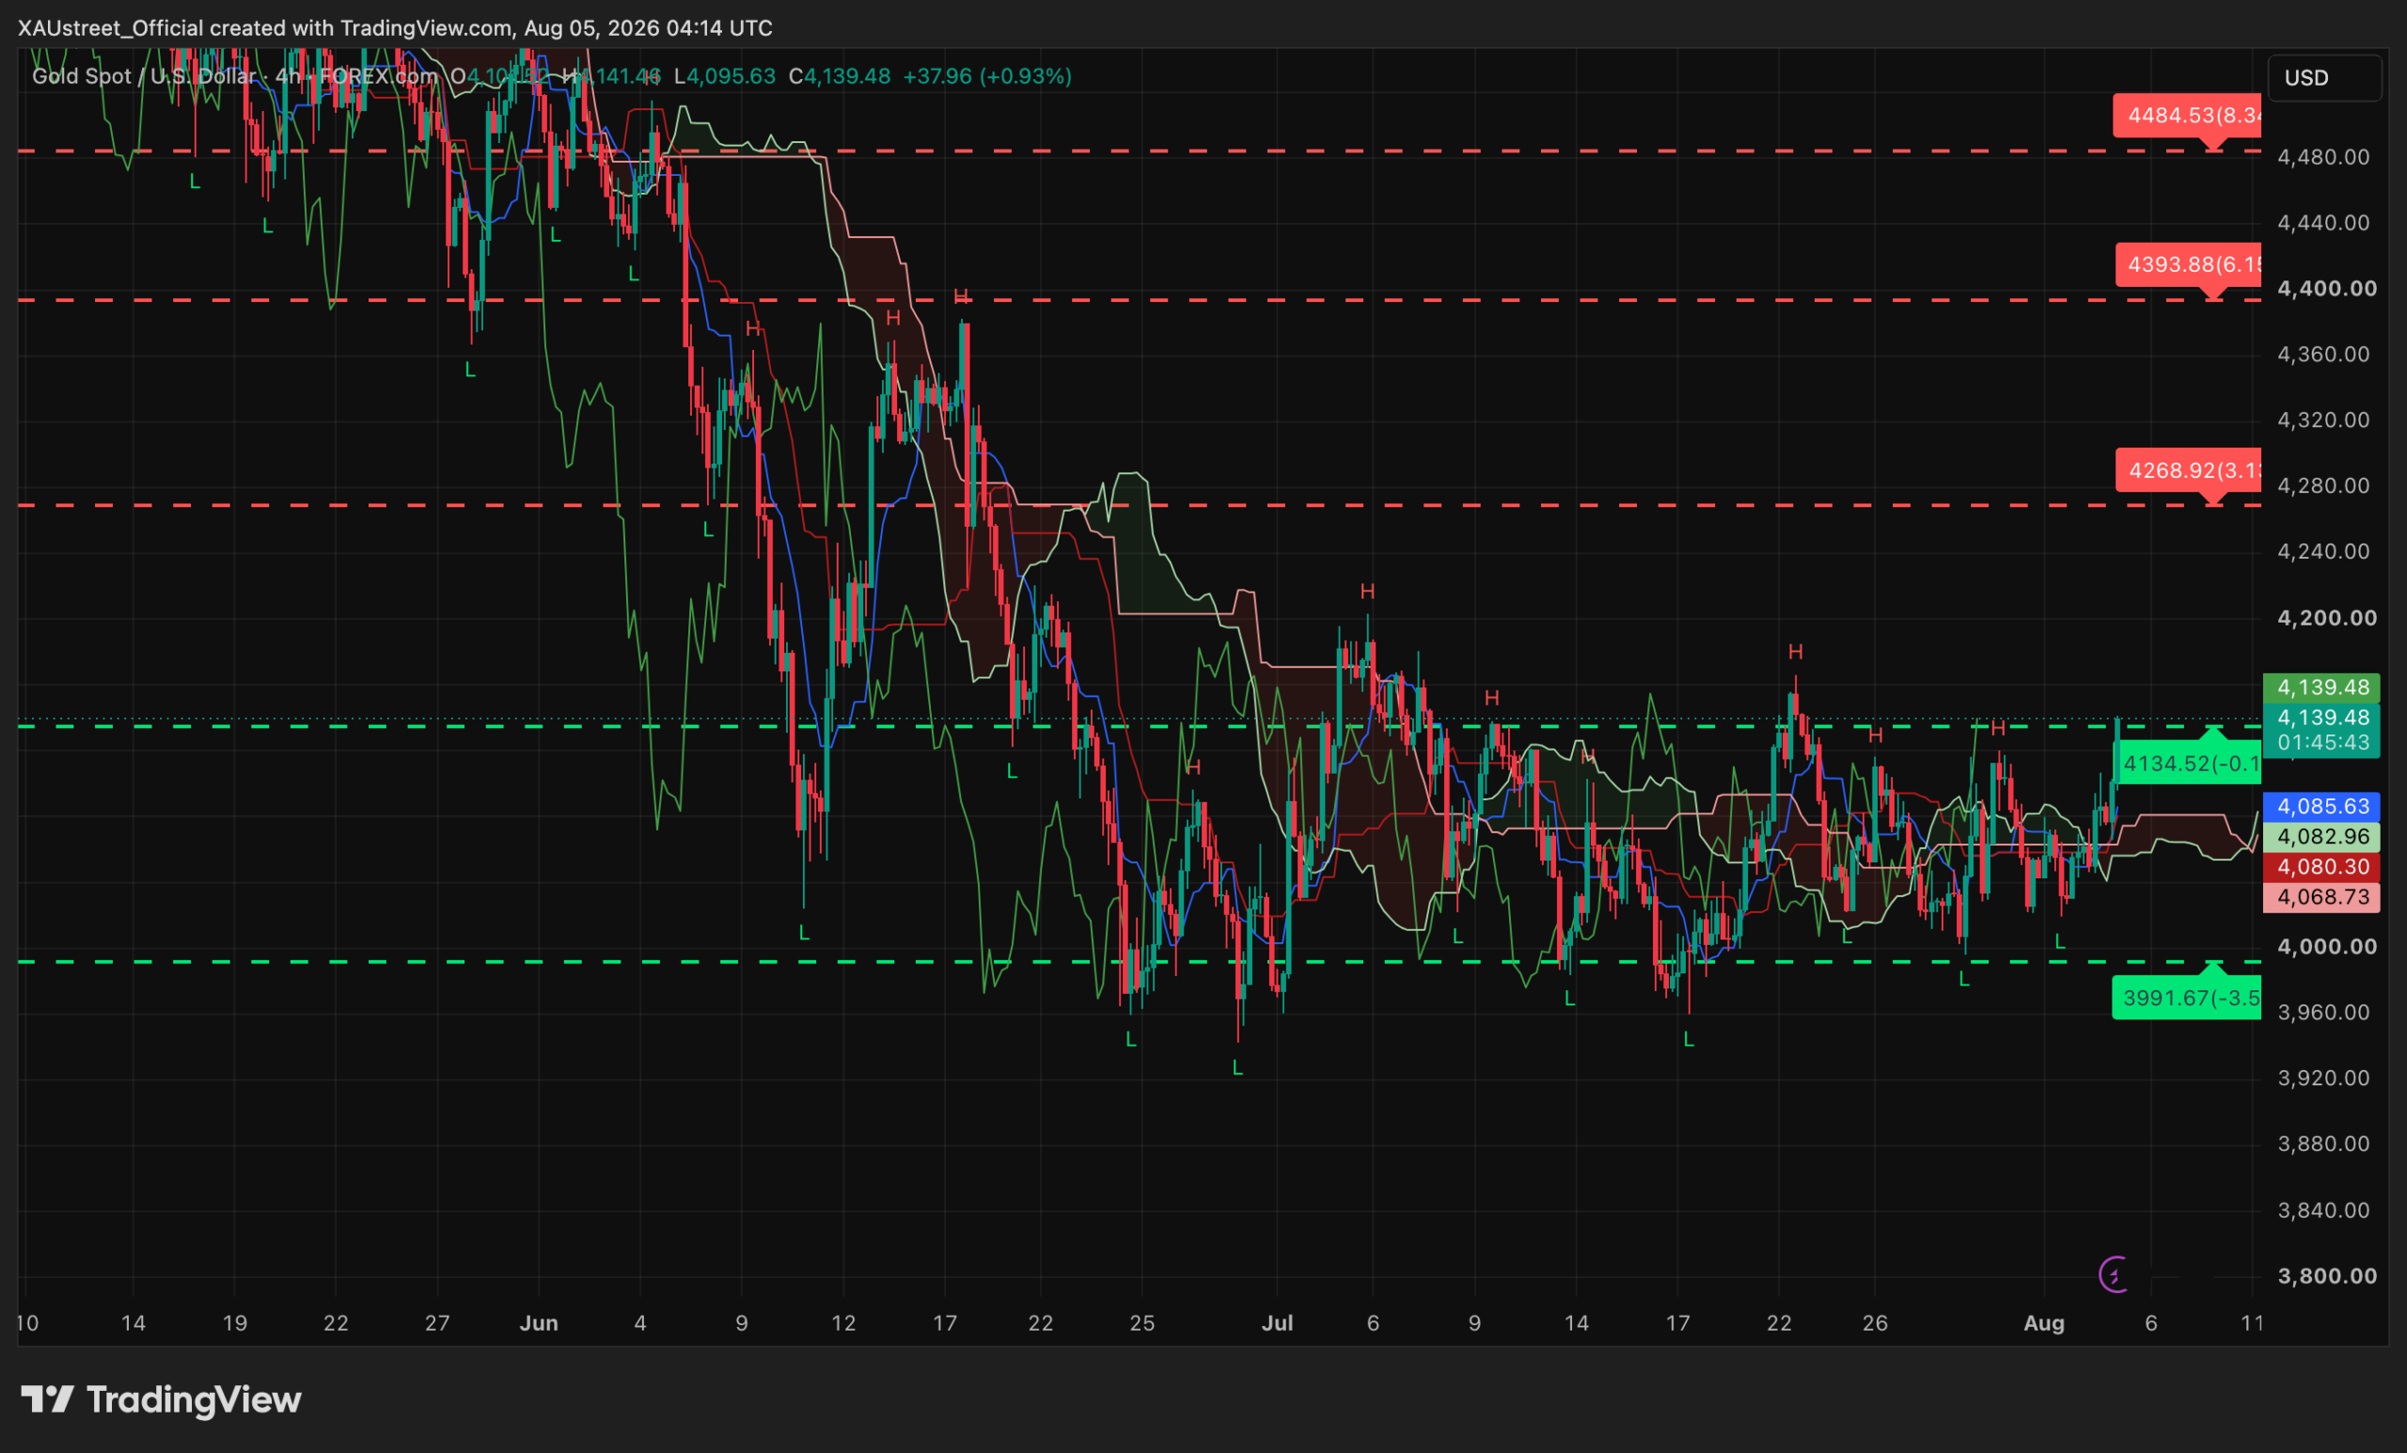The width and height of the screenshot is (2407, 1453).
Task: Click the 3,920.00 price axis label
Action: pyautogui.click(x=2323, y=1078)
